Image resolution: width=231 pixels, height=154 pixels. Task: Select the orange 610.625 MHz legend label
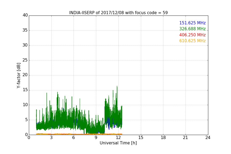[192, 41]
